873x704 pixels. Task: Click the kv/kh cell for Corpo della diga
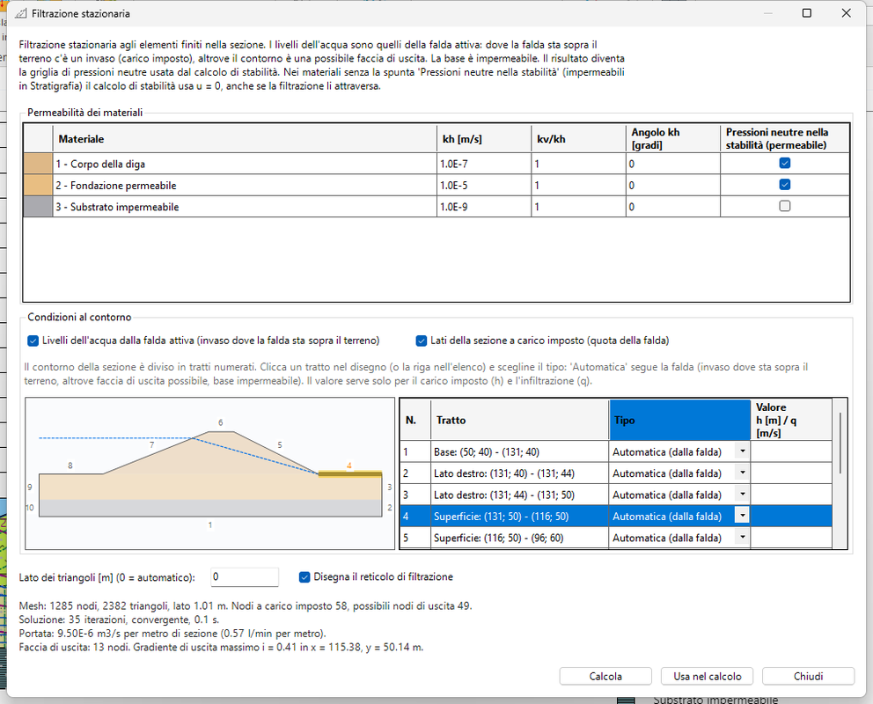578,164
